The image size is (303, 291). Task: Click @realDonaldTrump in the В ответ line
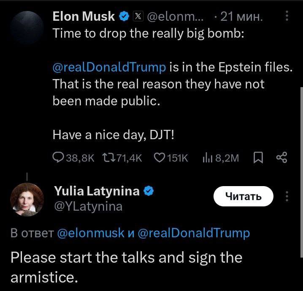(x=194, y=233)
